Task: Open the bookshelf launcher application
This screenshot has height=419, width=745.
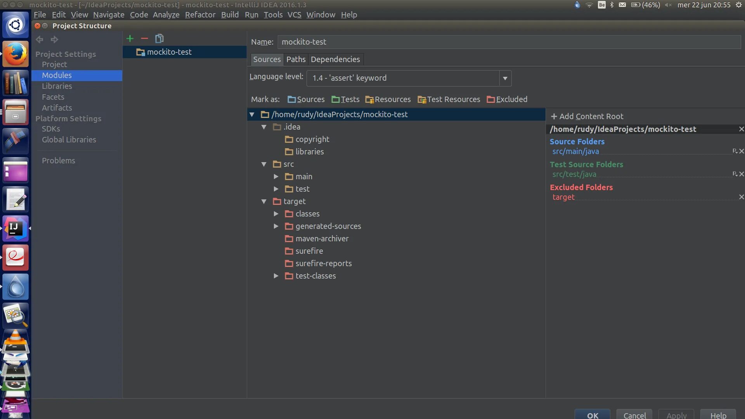Action: pos(16,83)
